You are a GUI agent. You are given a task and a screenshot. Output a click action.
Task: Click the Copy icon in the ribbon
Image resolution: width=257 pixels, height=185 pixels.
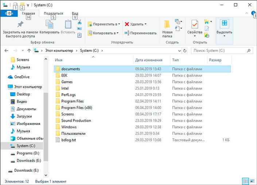(49, 24)
